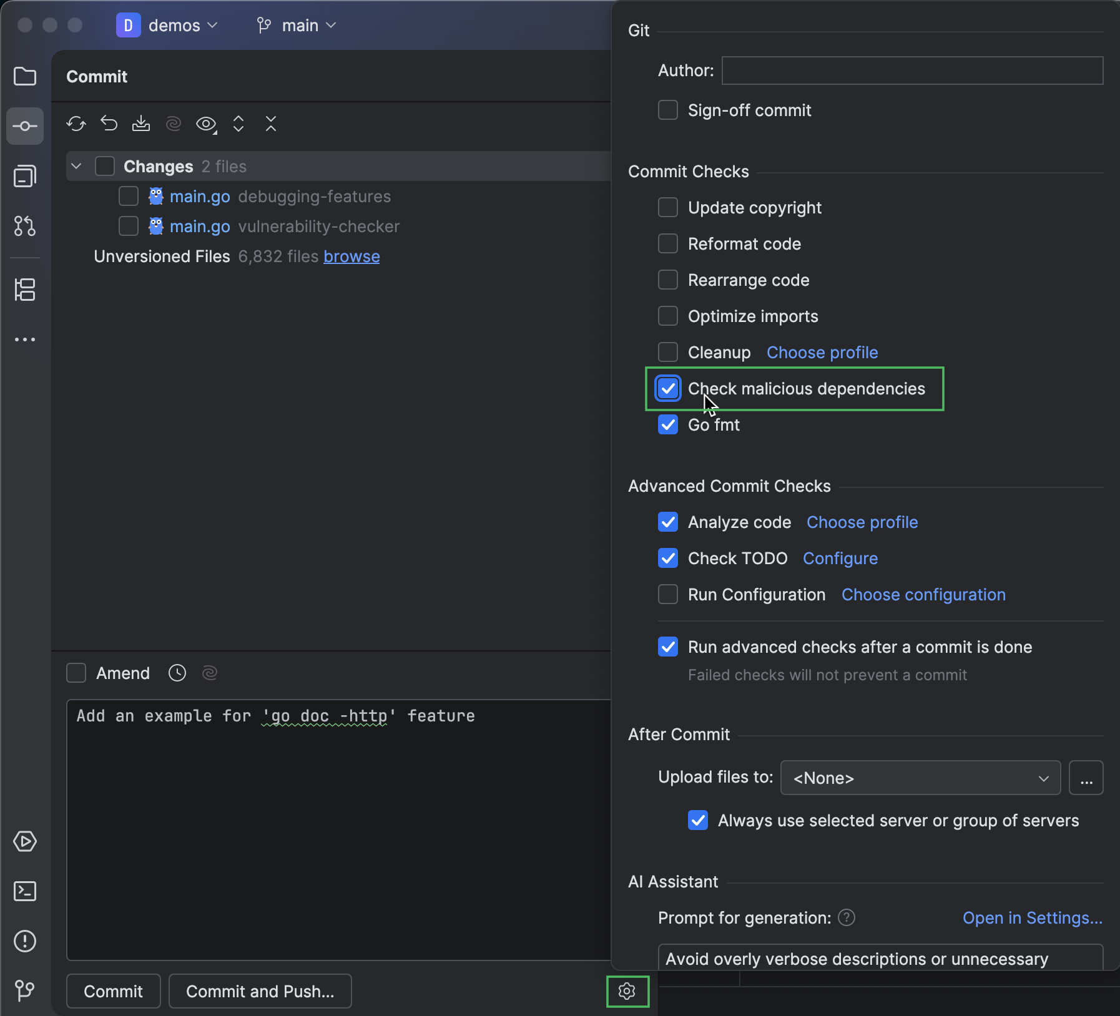
Task: Rollback changes using the undo arrow icon
Action: tap(109, 124)
